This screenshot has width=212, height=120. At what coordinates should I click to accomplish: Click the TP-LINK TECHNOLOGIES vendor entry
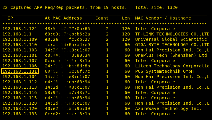pyautogui.click(x=172, y=34)
